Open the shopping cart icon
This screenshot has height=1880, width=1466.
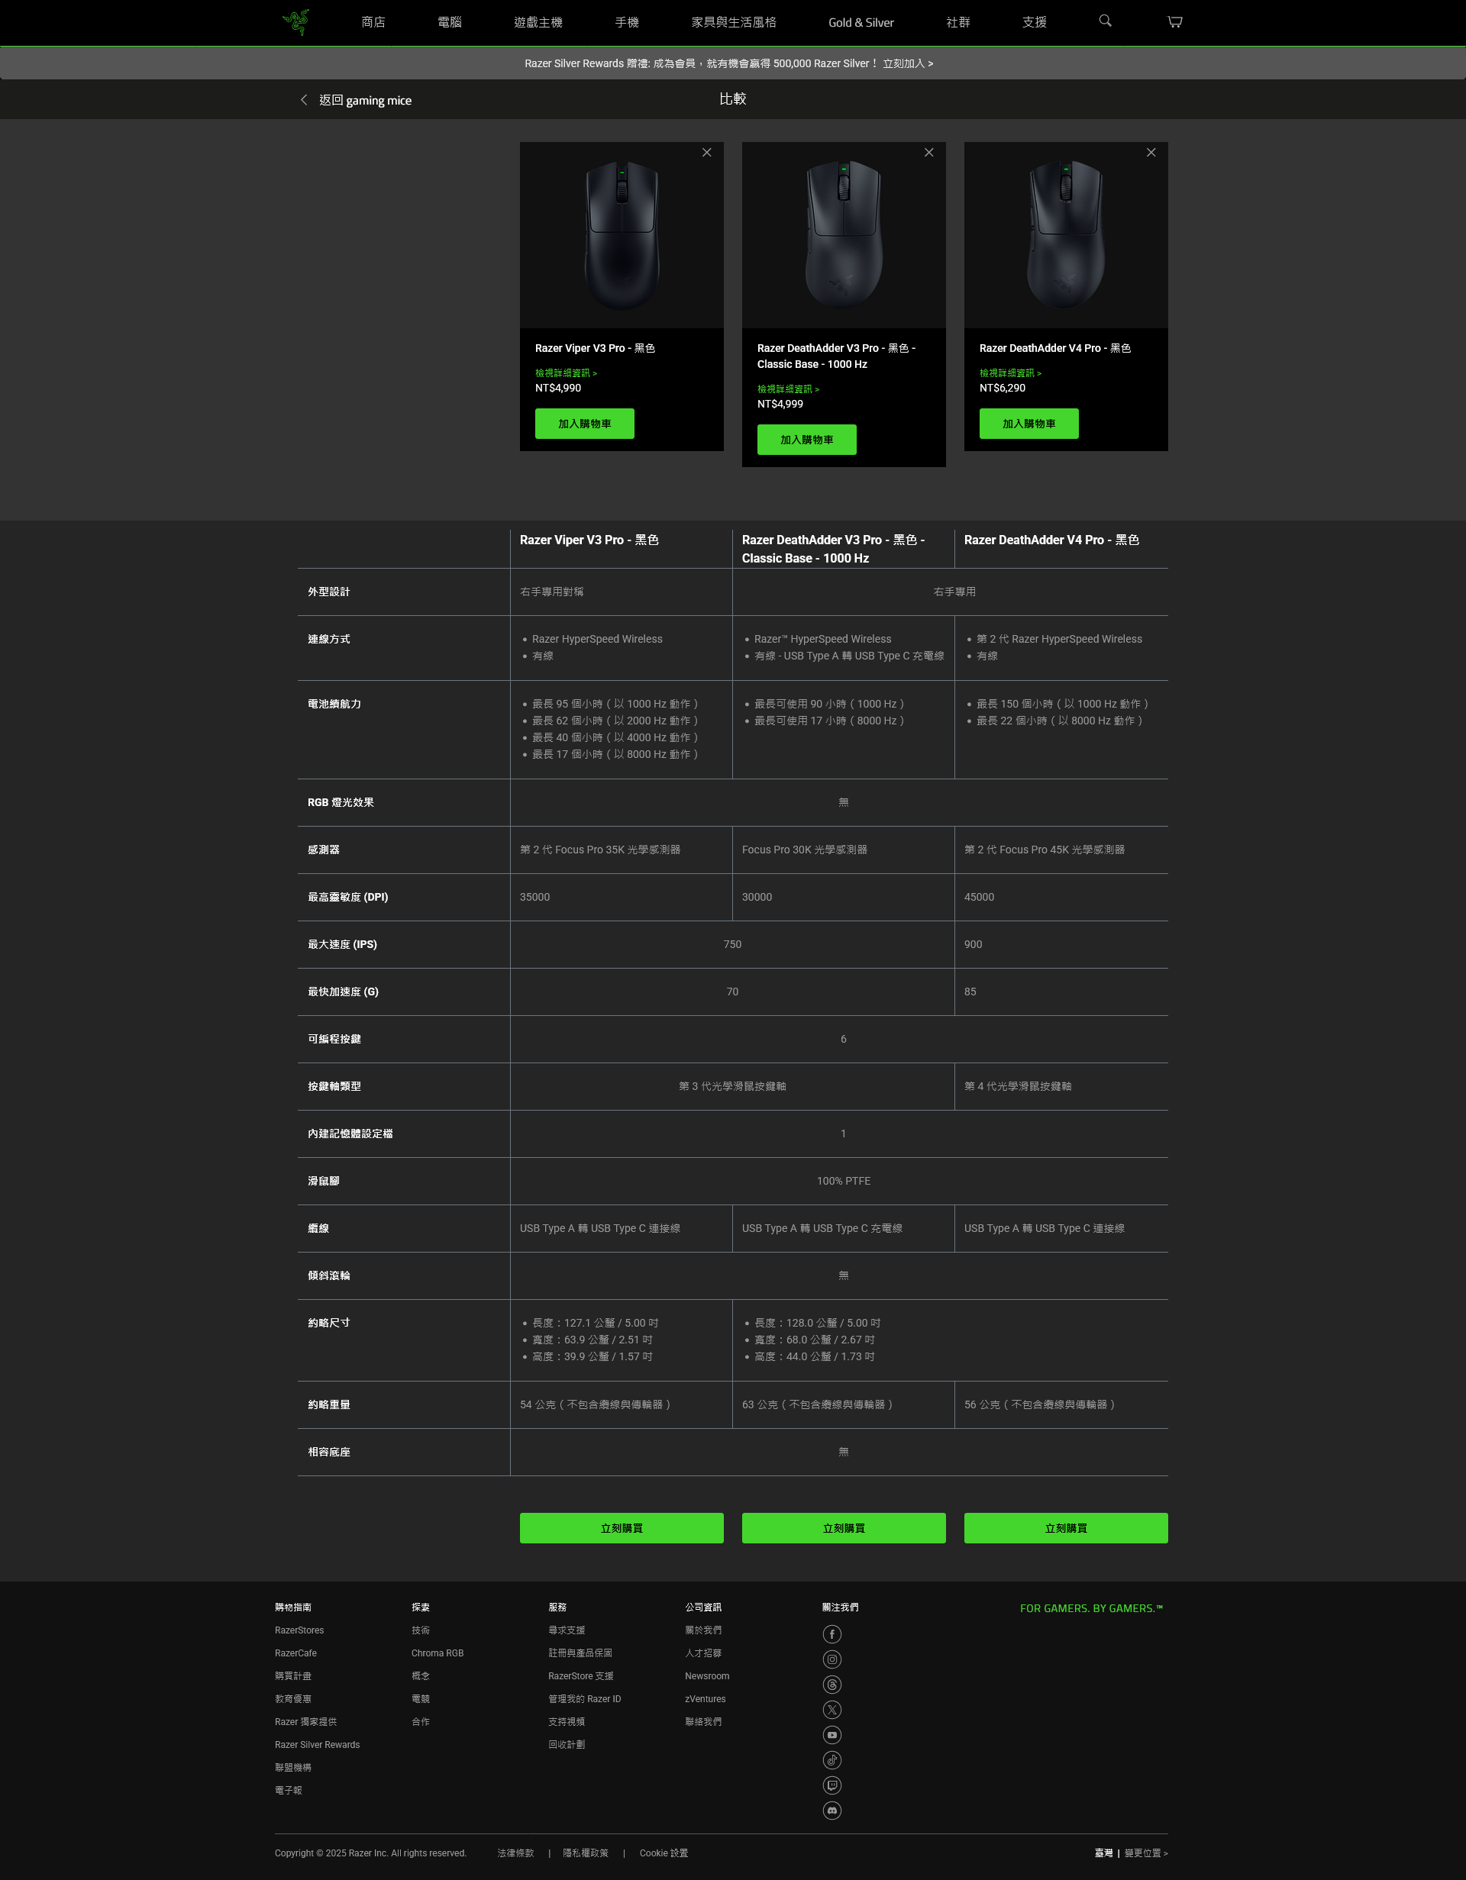(1175, 21)
